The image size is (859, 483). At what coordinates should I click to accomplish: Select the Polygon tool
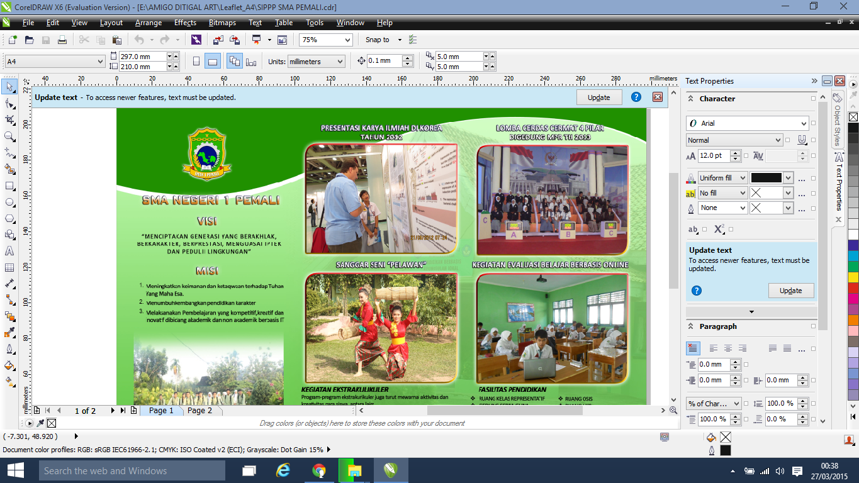(9, 218)
